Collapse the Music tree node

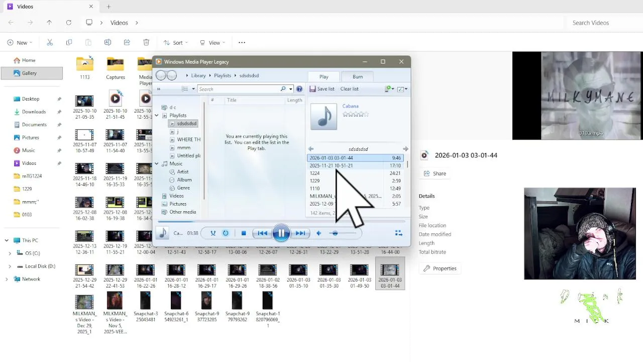(157, 164)
